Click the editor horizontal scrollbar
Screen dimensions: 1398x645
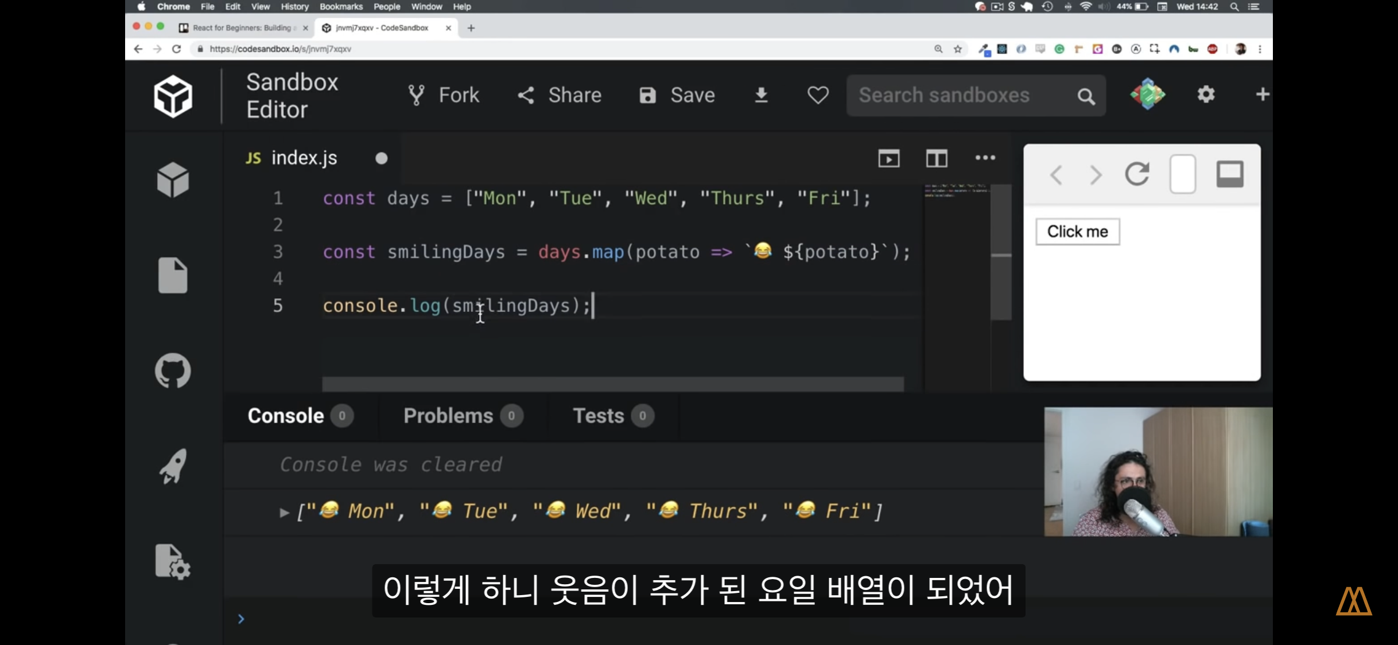tap(613, 383)
